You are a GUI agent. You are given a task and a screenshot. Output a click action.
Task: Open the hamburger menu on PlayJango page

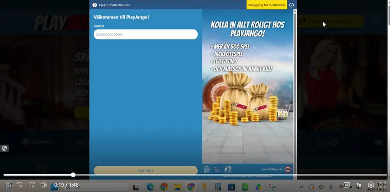coord(376,21)
